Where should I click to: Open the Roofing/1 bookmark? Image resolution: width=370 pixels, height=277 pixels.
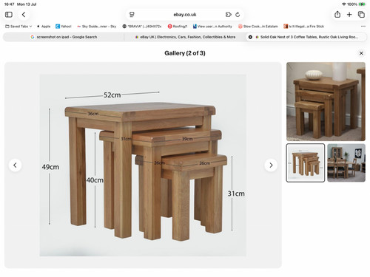coord(178,27)
